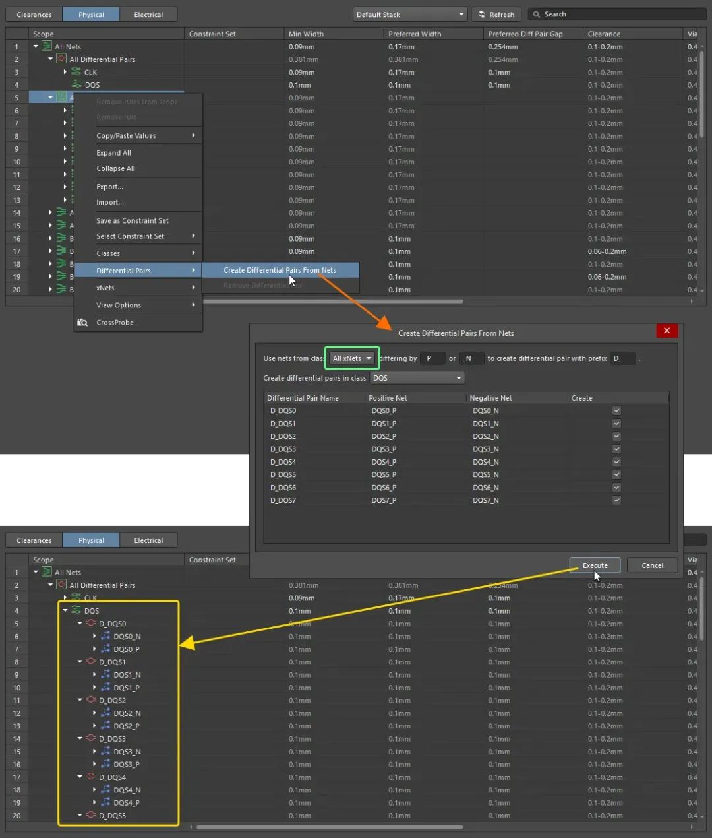Click the search magnifier icon
The image size is (712, 838).
(x=537, y=15)
